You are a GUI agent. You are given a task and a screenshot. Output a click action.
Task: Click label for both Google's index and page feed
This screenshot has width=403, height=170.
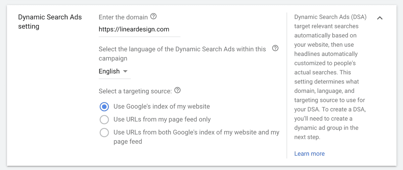pyautogui.click(x=196, y=137)
